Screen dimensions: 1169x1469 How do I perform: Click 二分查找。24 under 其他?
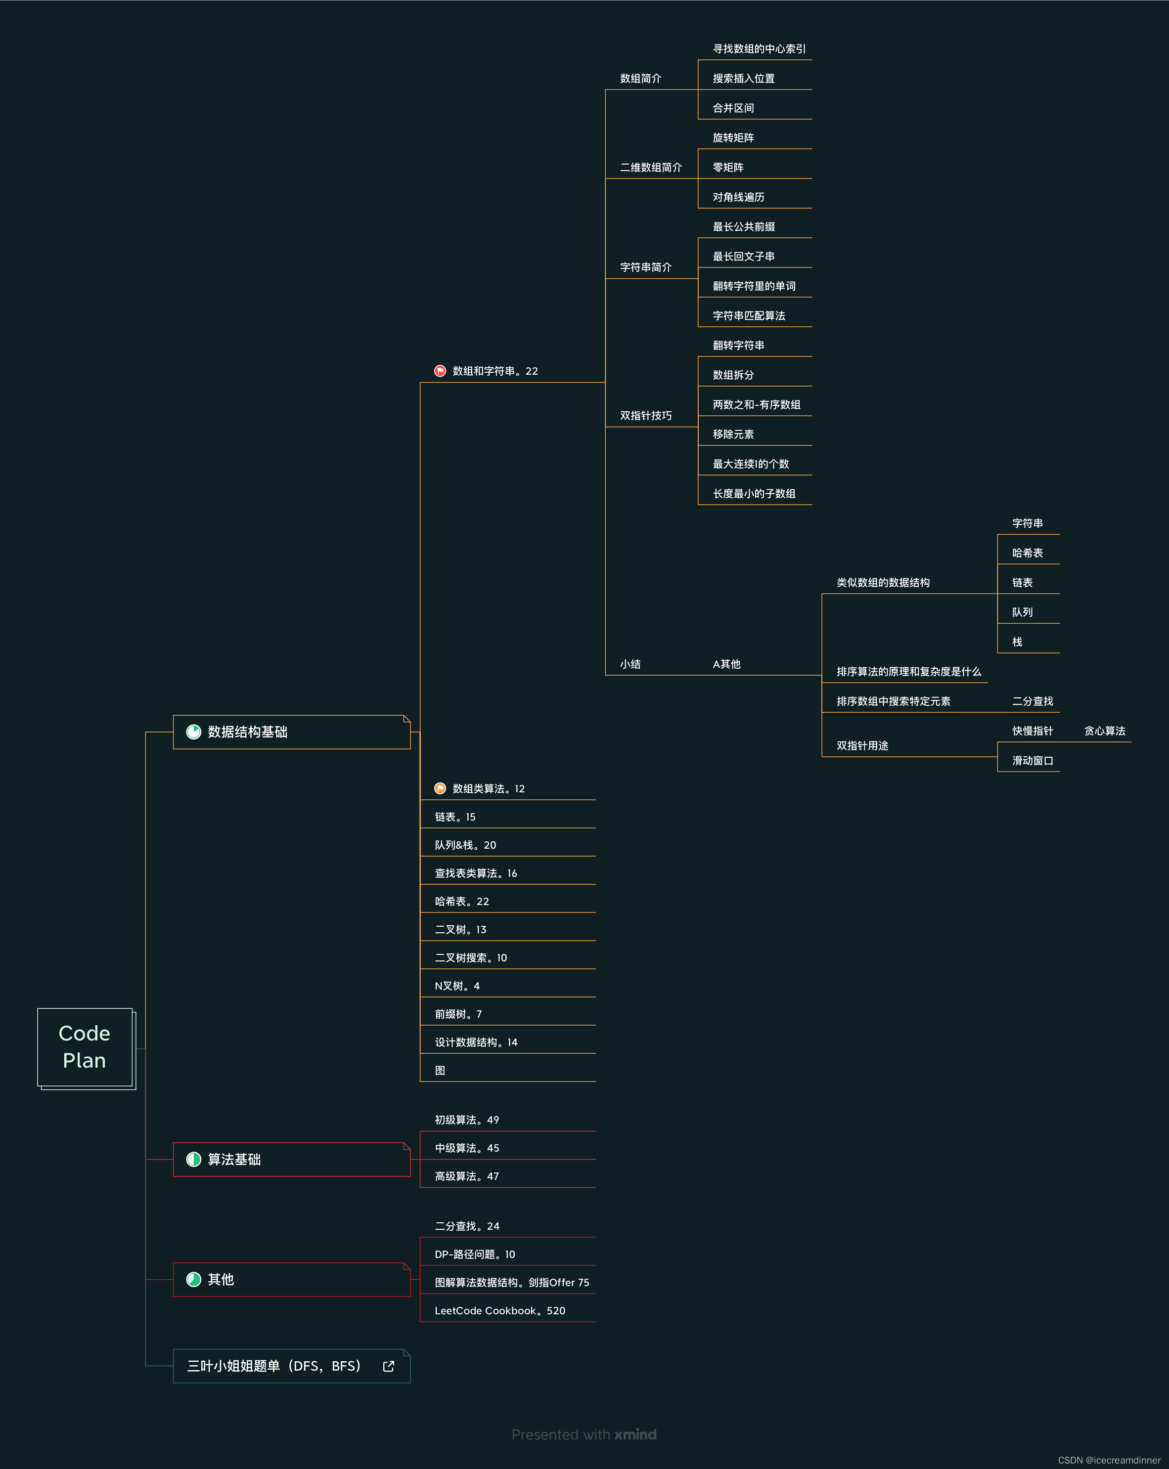(467, 1226)
